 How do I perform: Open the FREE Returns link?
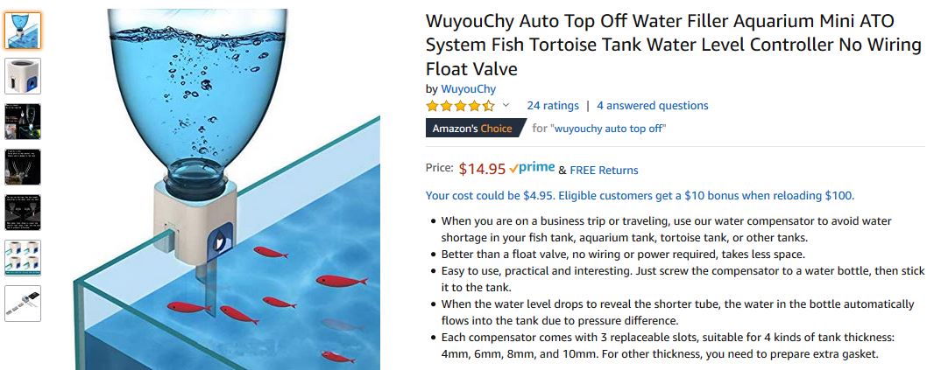coord(604,171)
